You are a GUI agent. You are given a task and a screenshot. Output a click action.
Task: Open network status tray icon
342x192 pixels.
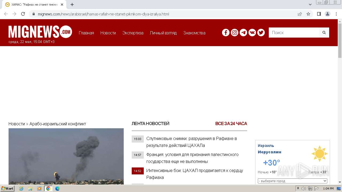[x=310, y=189]
